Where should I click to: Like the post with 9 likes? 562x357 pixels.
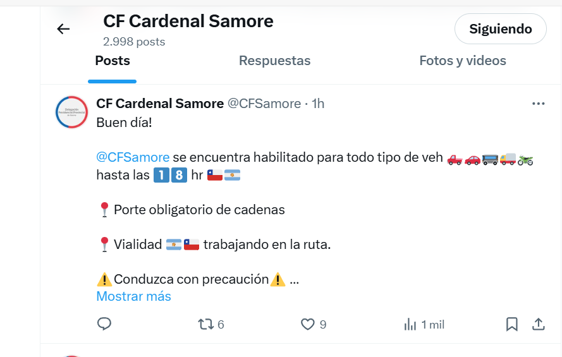click(314, 324)
